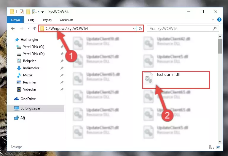The image size is (228, 156).
Task: Open the recent locations dropdown arrow
Action: [28, 28]
